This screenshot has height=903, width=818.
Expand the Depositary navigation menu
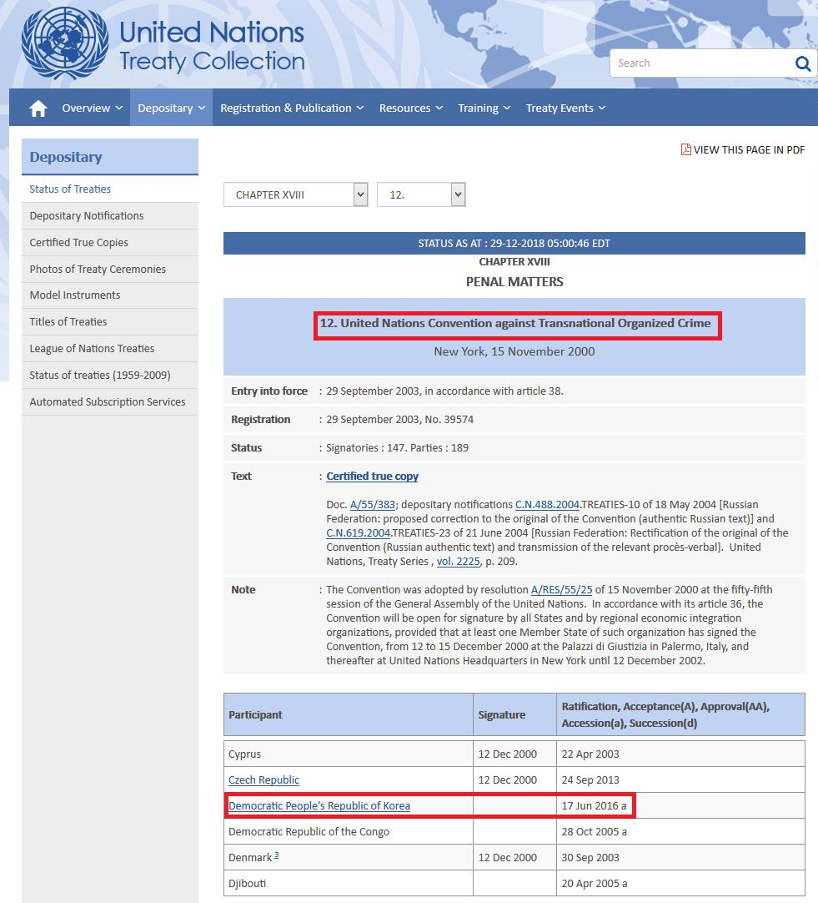[x=171, y=108]
